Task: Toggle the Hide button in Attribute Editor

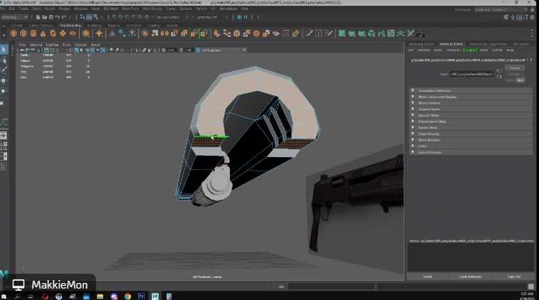Action: [520, 80]
